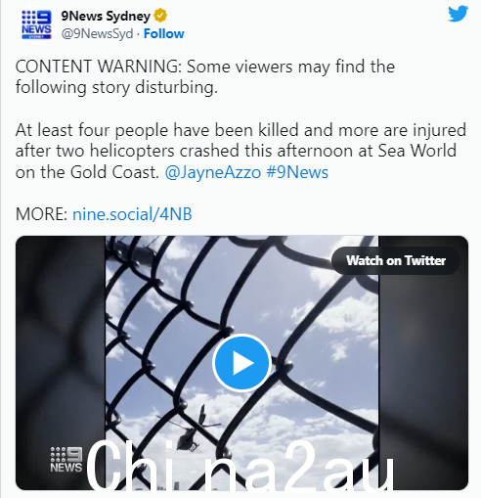Open the @9NewsSyd handle
This screenshot has height=498, width=481.
coord(97,33)
